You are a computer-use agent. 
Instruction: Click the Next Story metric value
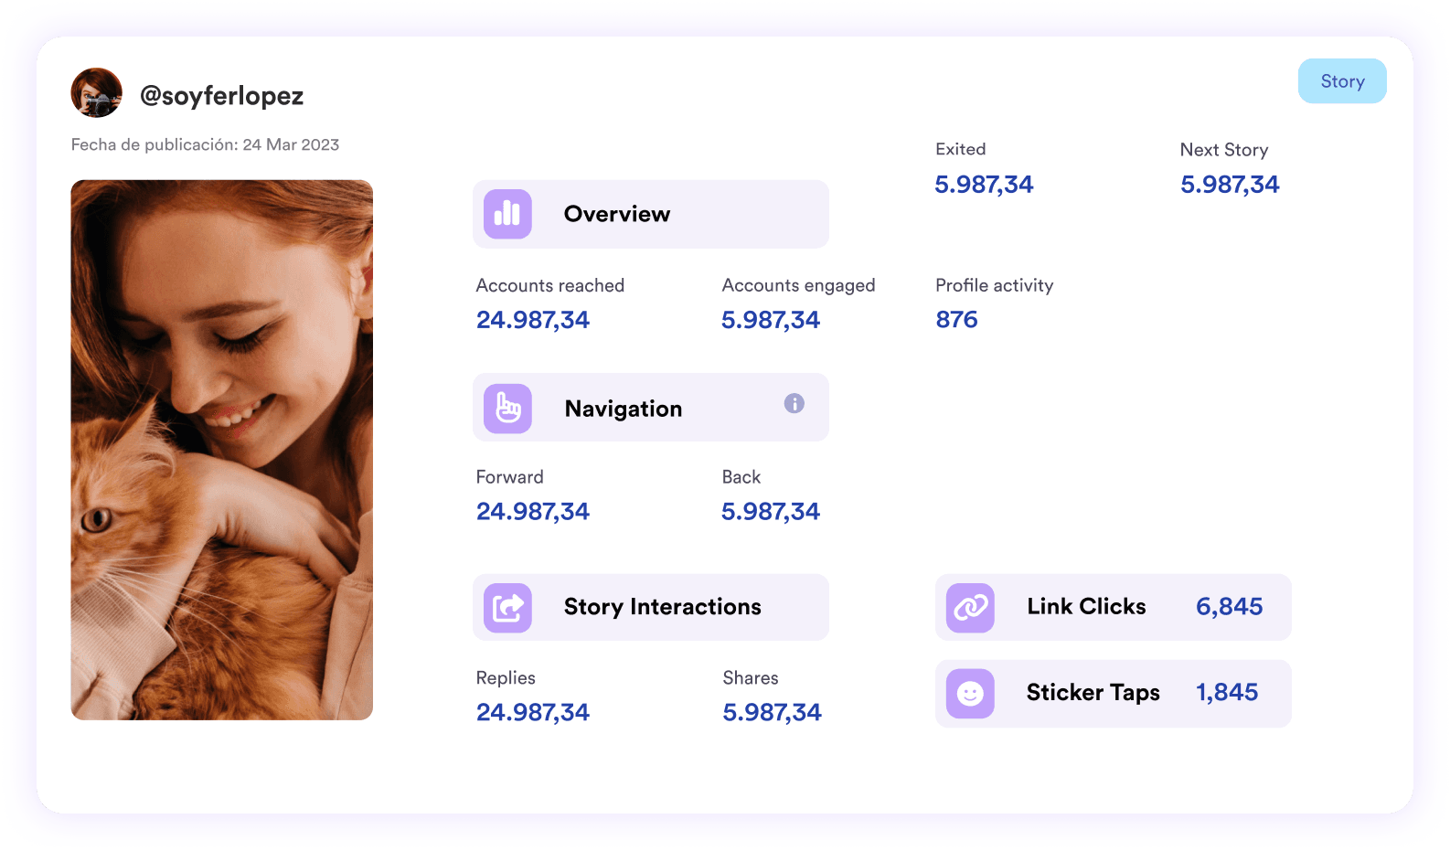point(1230,185)
